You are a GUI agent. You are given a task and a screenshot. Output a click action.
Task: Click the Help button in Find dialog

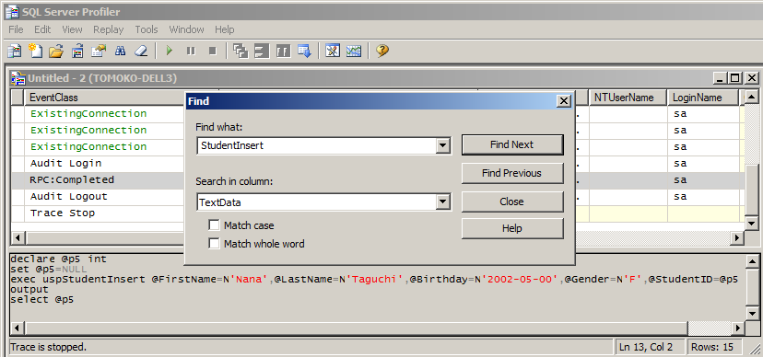[512, 228]
